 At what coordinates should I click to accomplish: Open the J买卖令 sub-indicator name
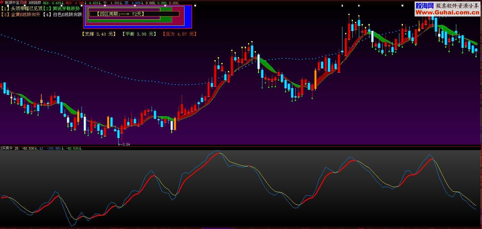point(6,148)
